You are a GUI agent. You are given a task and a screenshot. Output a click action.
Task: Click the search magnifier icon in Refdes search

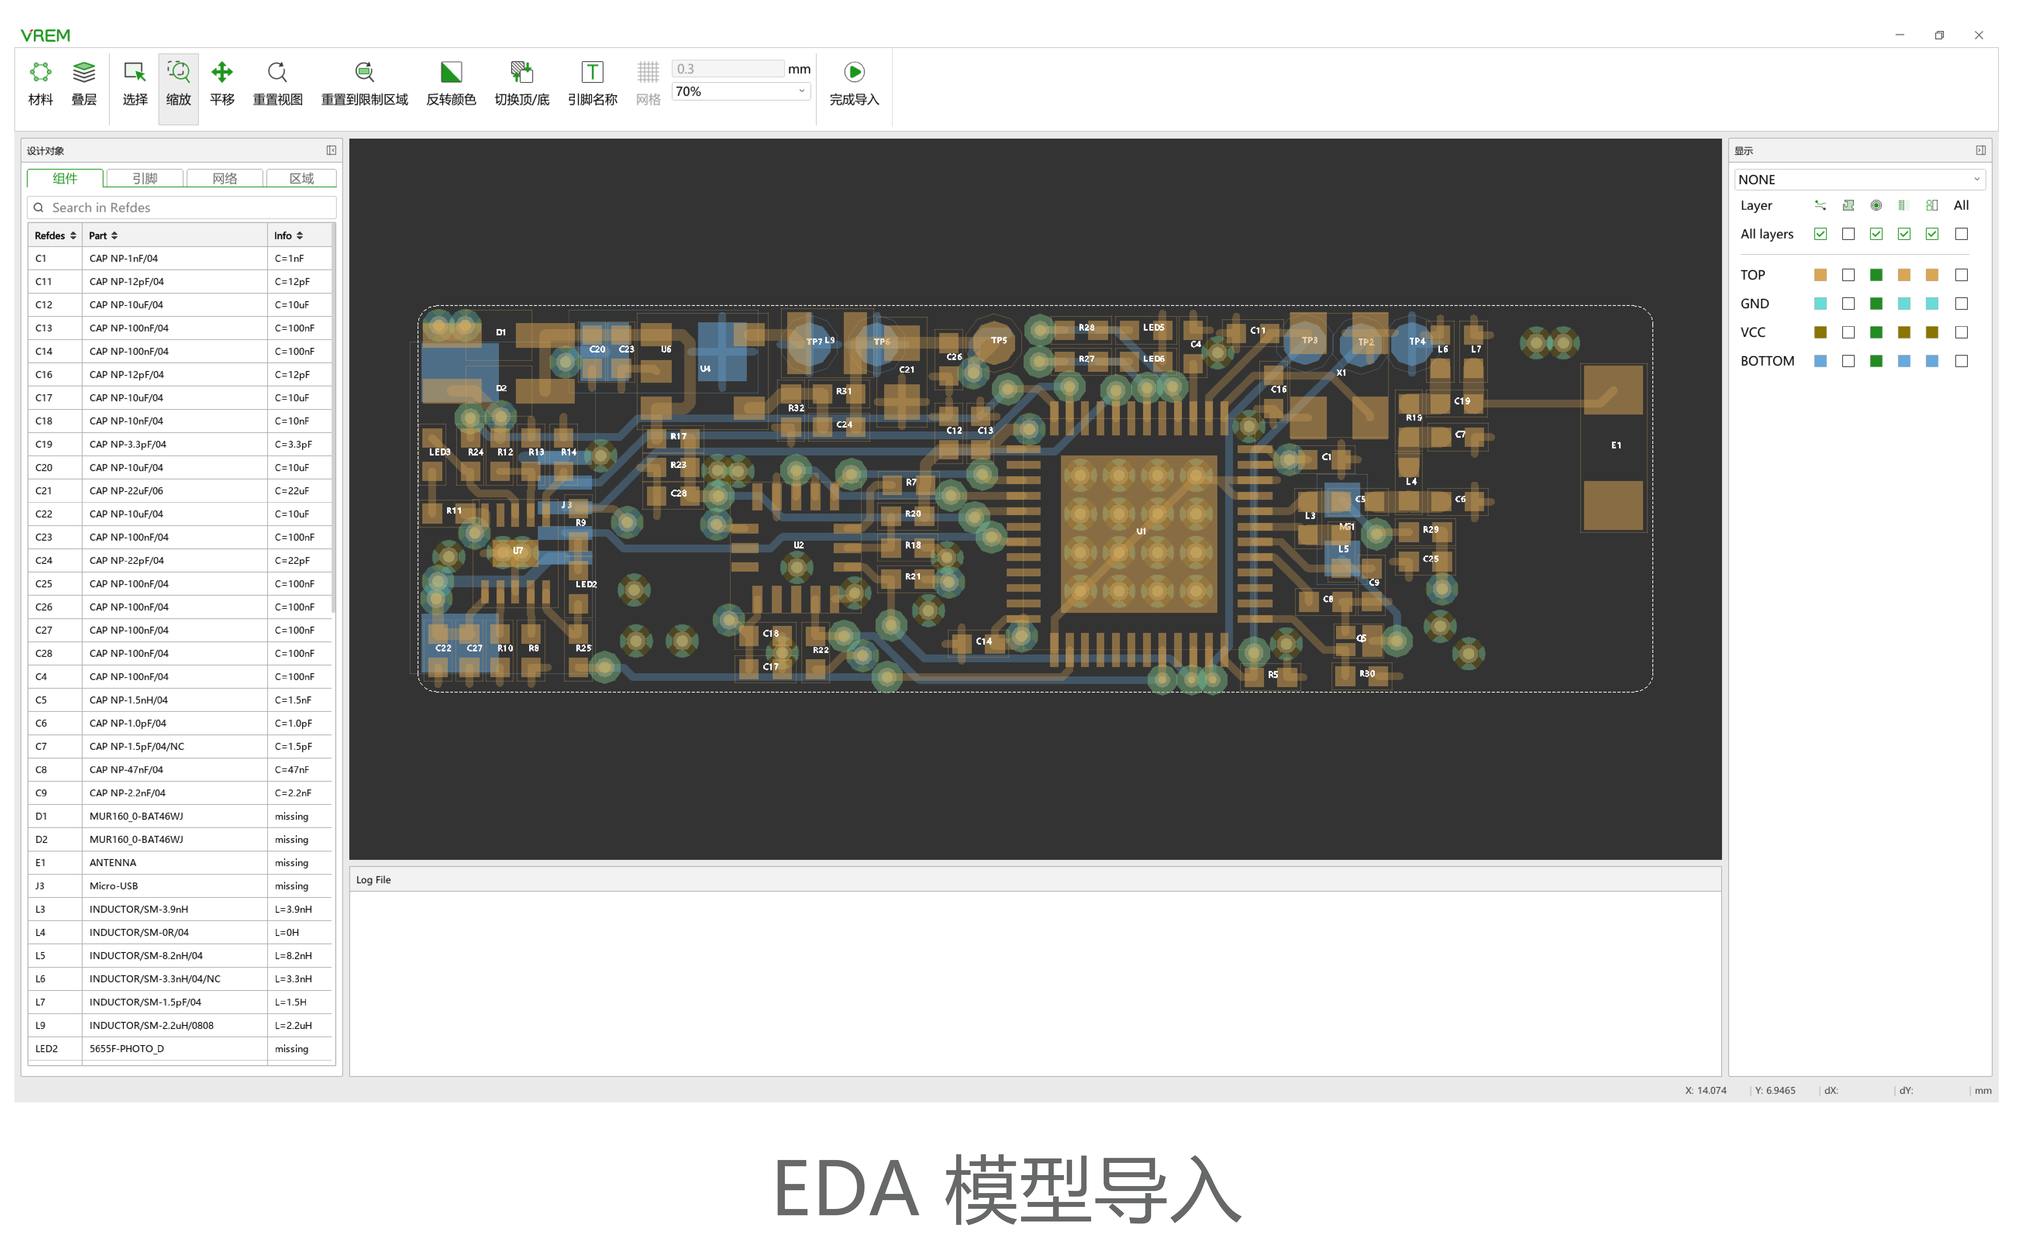pyautogui.click(x=39, y=208)
